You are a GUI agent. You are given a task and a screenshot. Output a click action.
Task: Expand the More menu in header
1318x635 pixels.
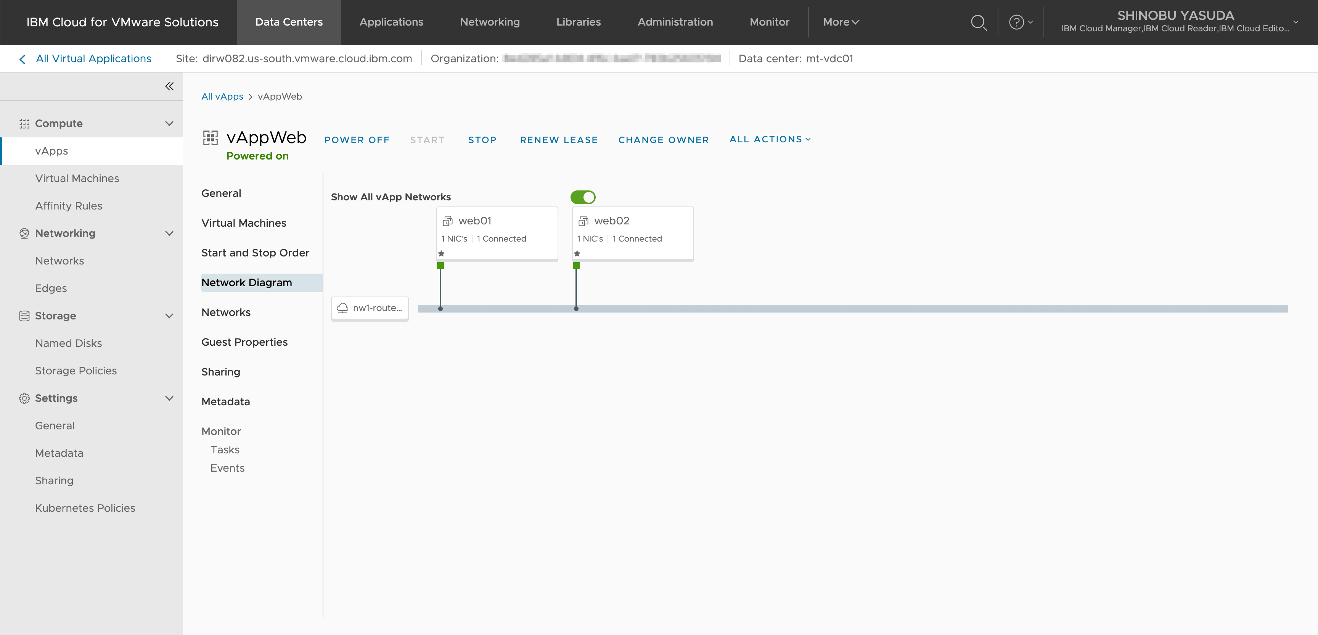[841, 22]
